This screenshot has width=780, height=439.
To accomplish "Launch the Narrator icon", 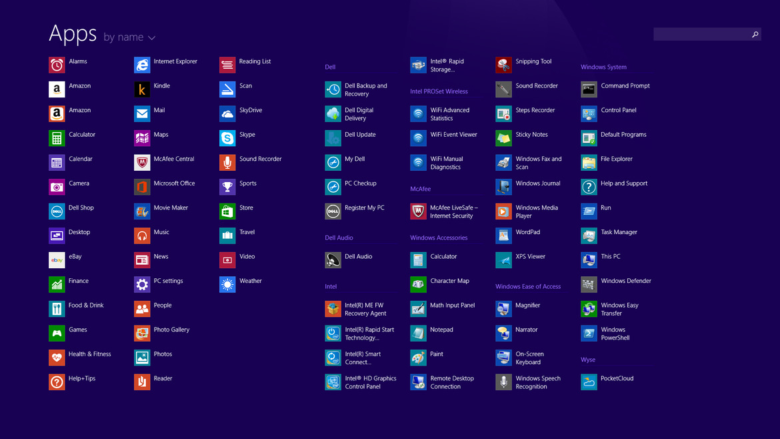I will pyautogui.click(x=503, y=333).
